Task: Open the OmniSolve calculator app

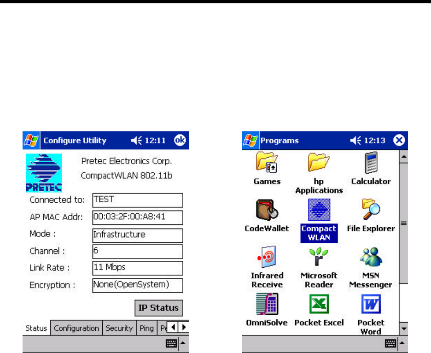Action: pos(267,304)
